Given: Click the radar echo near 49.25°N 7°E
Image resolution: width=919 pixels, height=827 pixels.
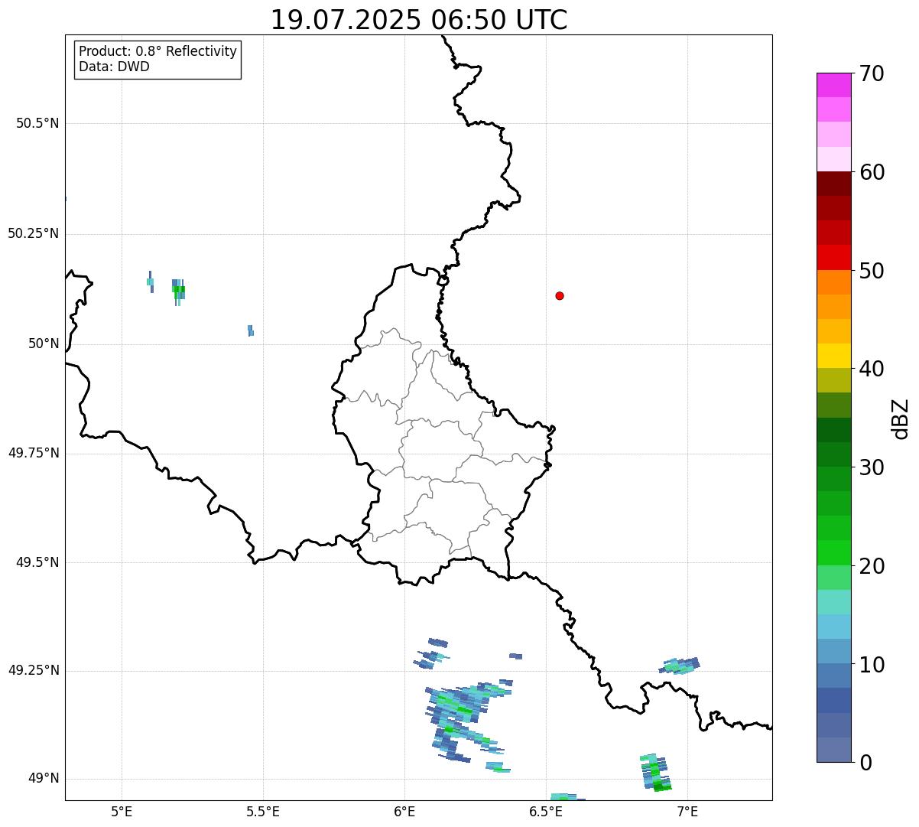Looking at the screenshot, I should [x=680, y=665].
